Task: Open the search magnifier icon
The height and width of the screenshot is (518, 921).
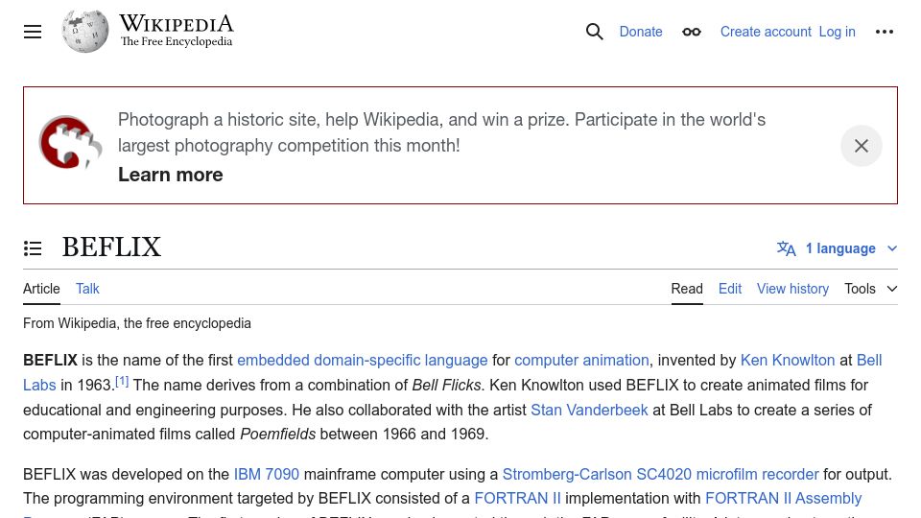Action: 595,32
